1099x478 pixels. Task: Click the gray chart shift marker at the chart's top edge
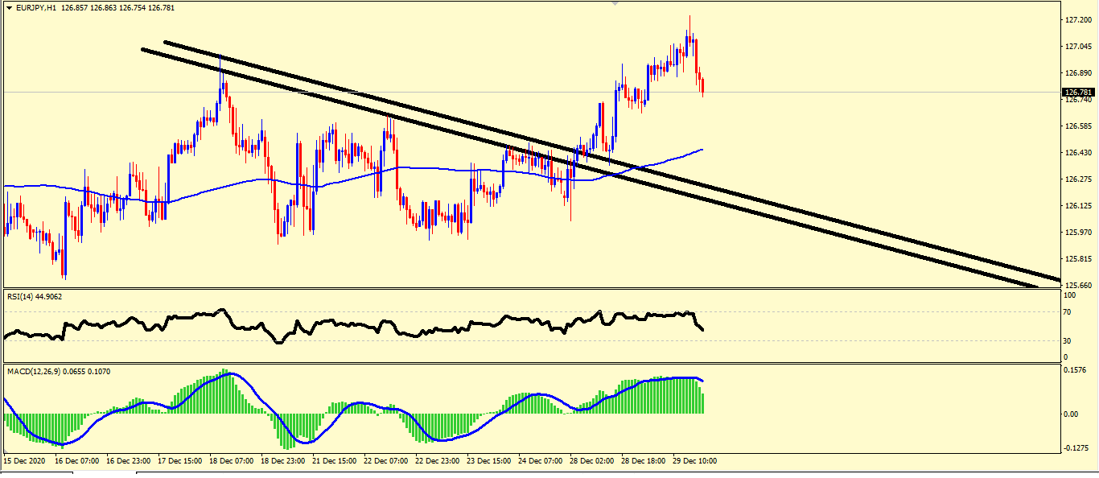tap(616, 3)
